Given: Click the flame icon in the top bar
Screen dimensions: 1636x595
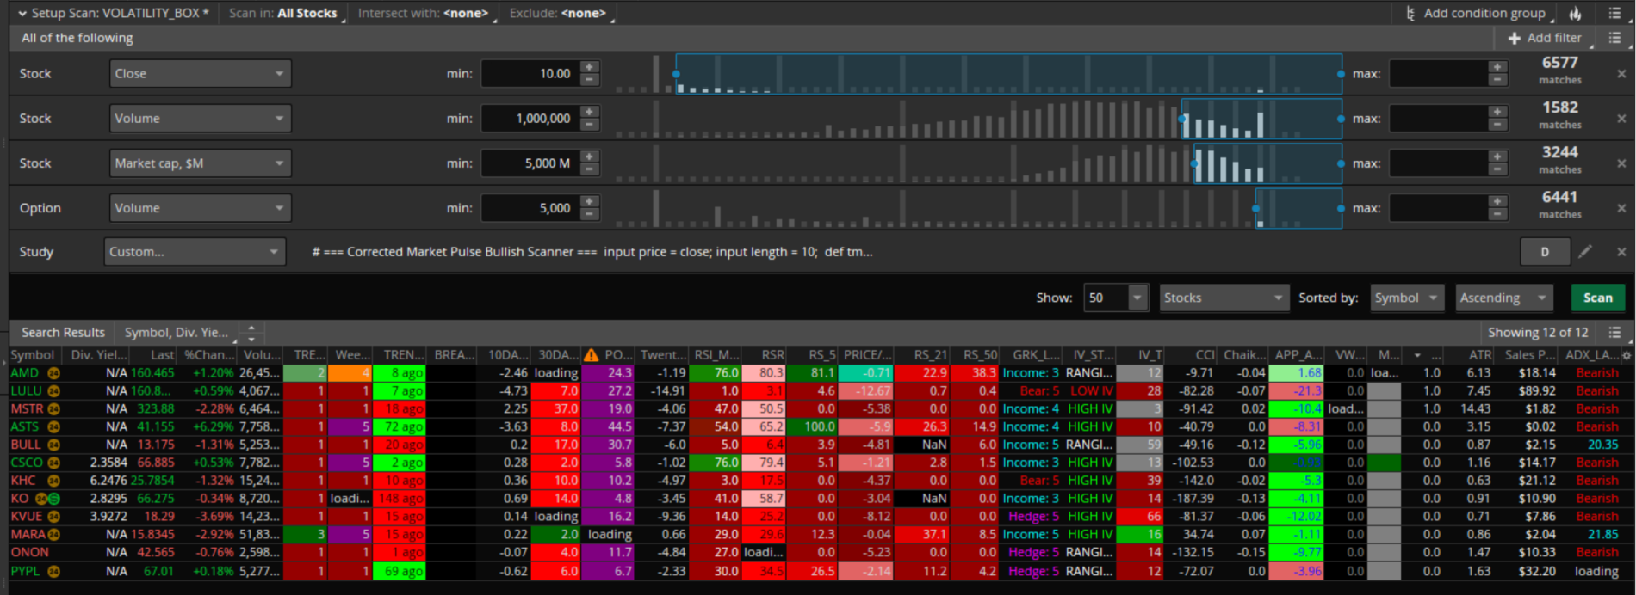Looking at the screenshot, I should coord(1575,14).
